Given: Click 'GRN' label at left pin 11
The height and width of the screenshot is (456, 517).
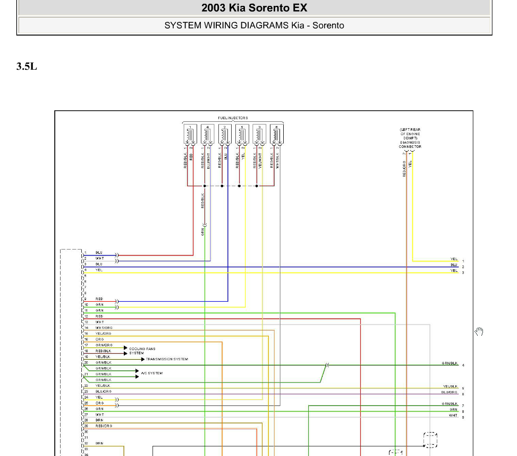Looking at the screenshot, I should tap(99, 311).
